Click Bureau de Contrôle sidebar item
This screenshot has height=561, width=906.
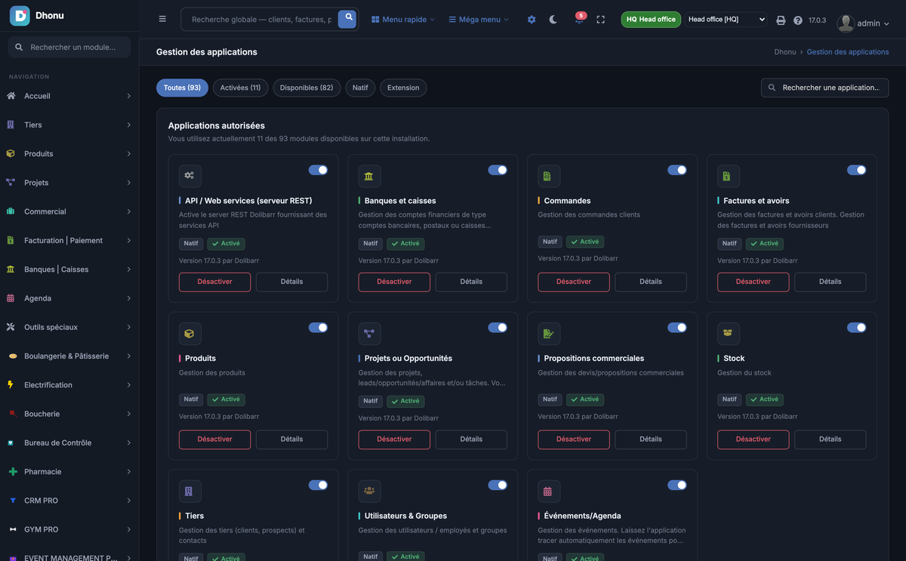pyautogui.click(x=69, y=442)
